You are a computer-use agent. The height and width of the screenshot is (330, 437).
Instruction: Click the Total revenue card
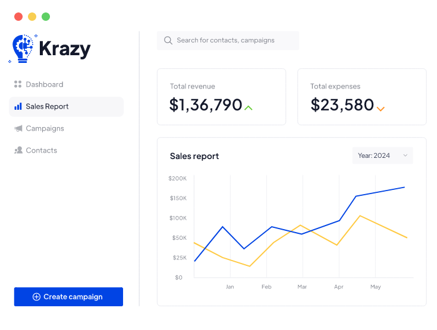(221, 97)
